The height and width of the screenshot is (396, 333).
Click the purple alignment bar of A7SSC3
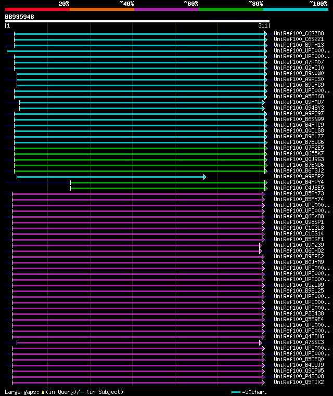click(x=138, y=342)
